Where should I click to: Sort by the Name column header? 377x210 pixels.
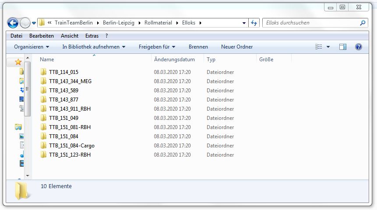tap(47, 59)
